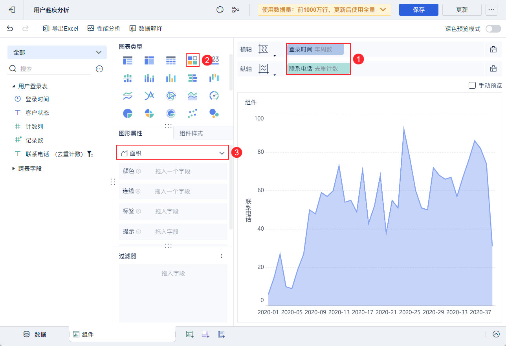Switch to the 组件样式 tab
This screenshot has height=346, width=506.
[203, 133]
